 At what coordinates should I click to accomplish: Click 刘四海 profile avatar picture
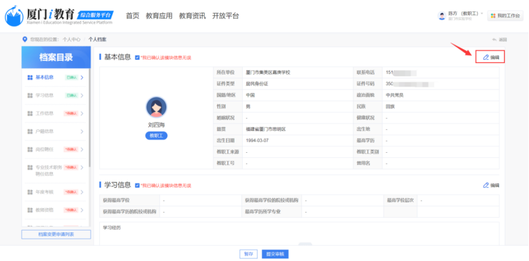[156, 107]
